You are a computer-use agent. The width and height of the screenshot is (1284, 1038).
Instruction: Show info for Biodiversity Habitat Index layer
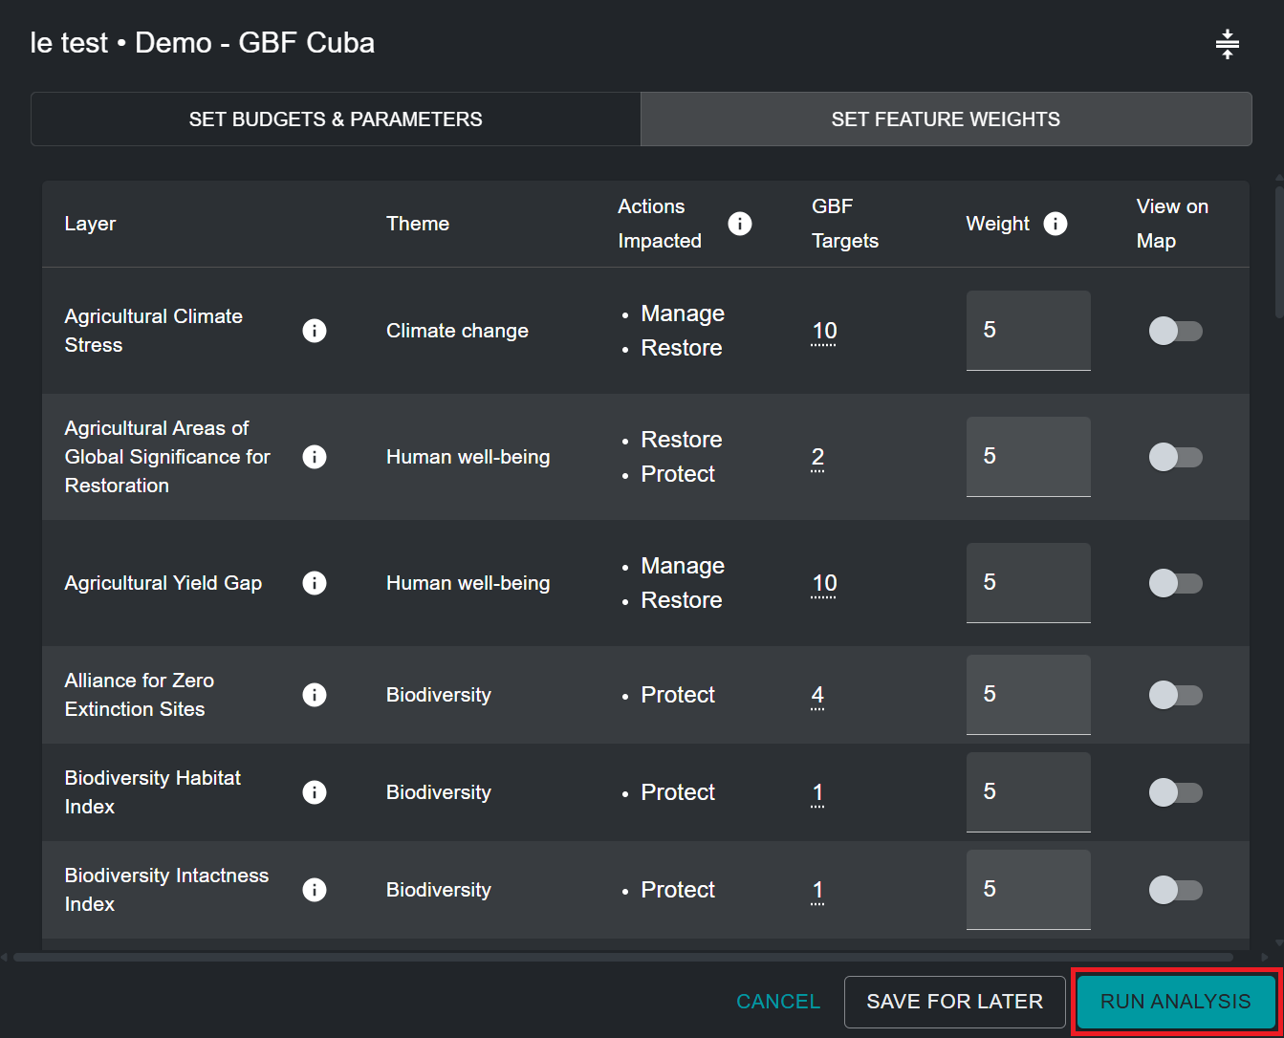pos(315,792)
